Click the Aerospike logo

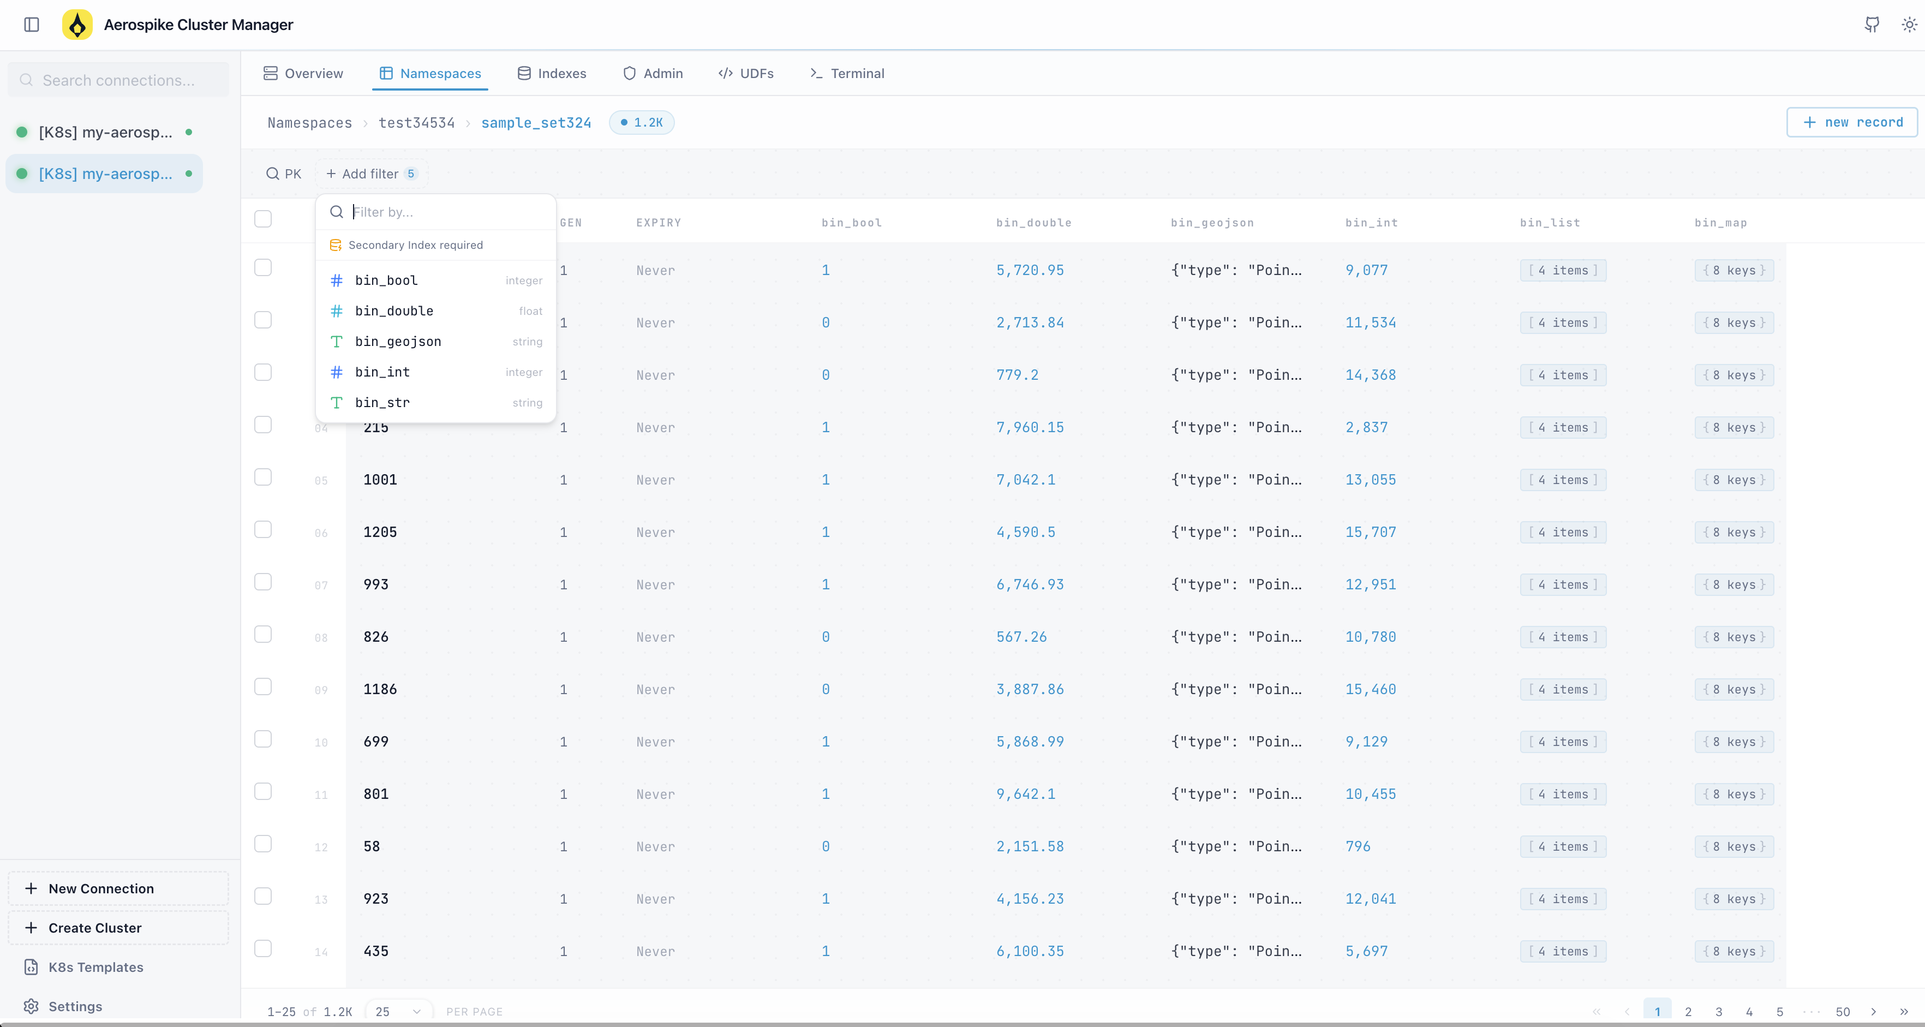tap(77, 24)
